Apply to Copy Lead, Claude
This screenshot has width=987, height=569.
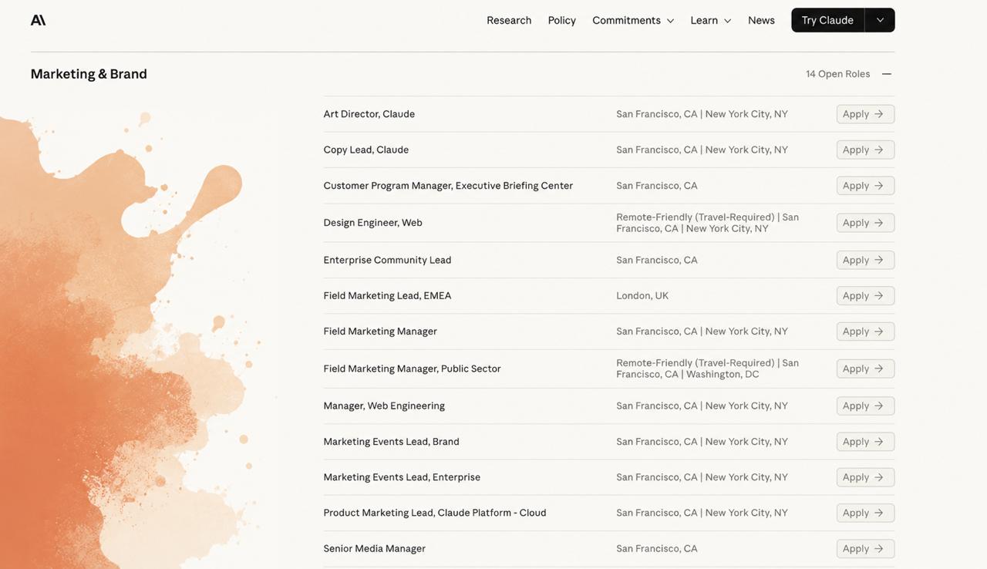tap(865, 150)
